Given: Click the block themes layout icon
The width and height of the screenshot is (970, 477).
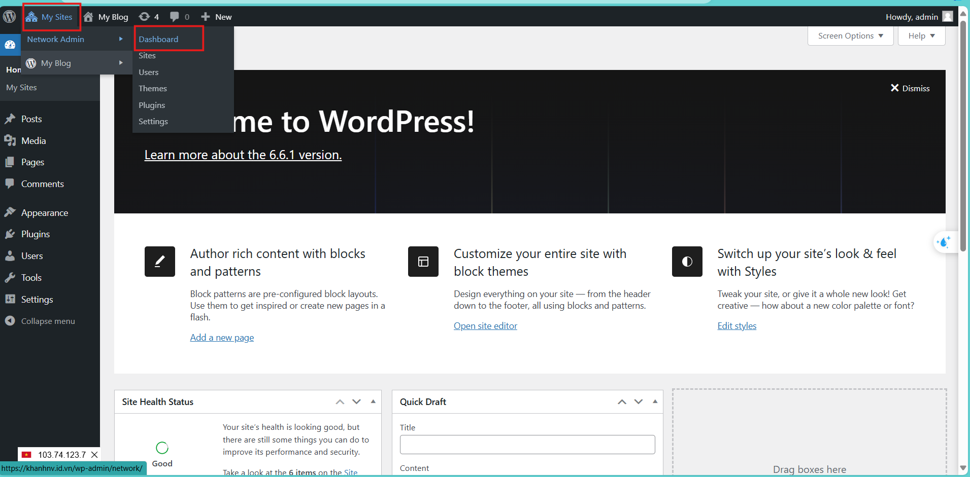Looking at the screenshot, I should (423, 262).
